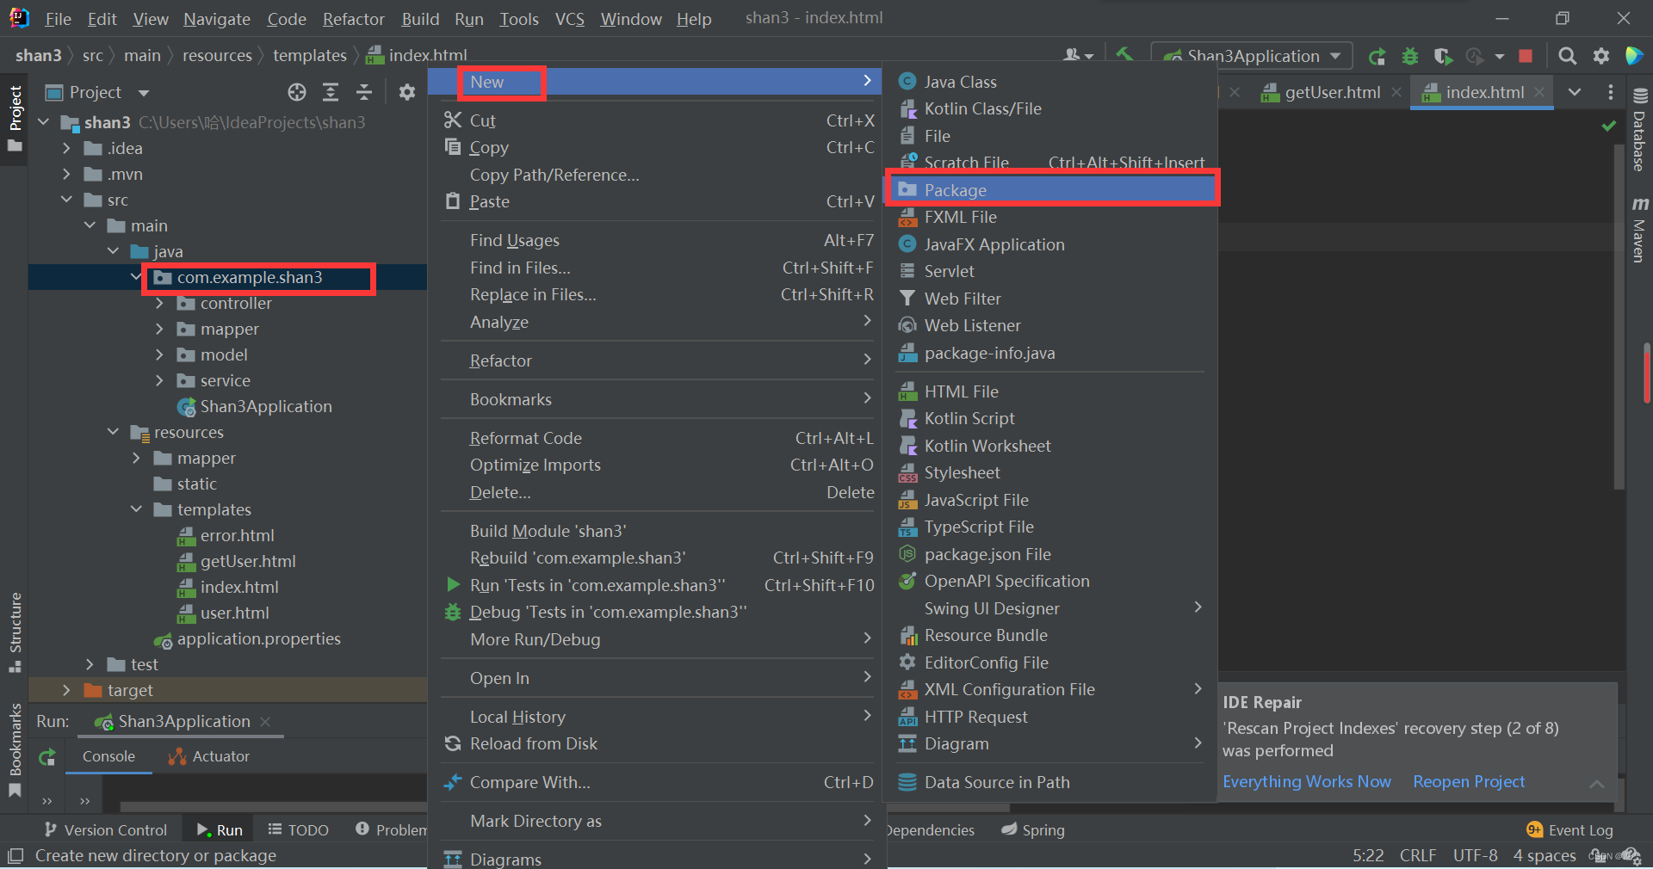The height and width of the screenshot is (869, 1653).
Task: Click UTF-8 encoding in status bar
Action: pyautogui.click(x=1476, y=855)
